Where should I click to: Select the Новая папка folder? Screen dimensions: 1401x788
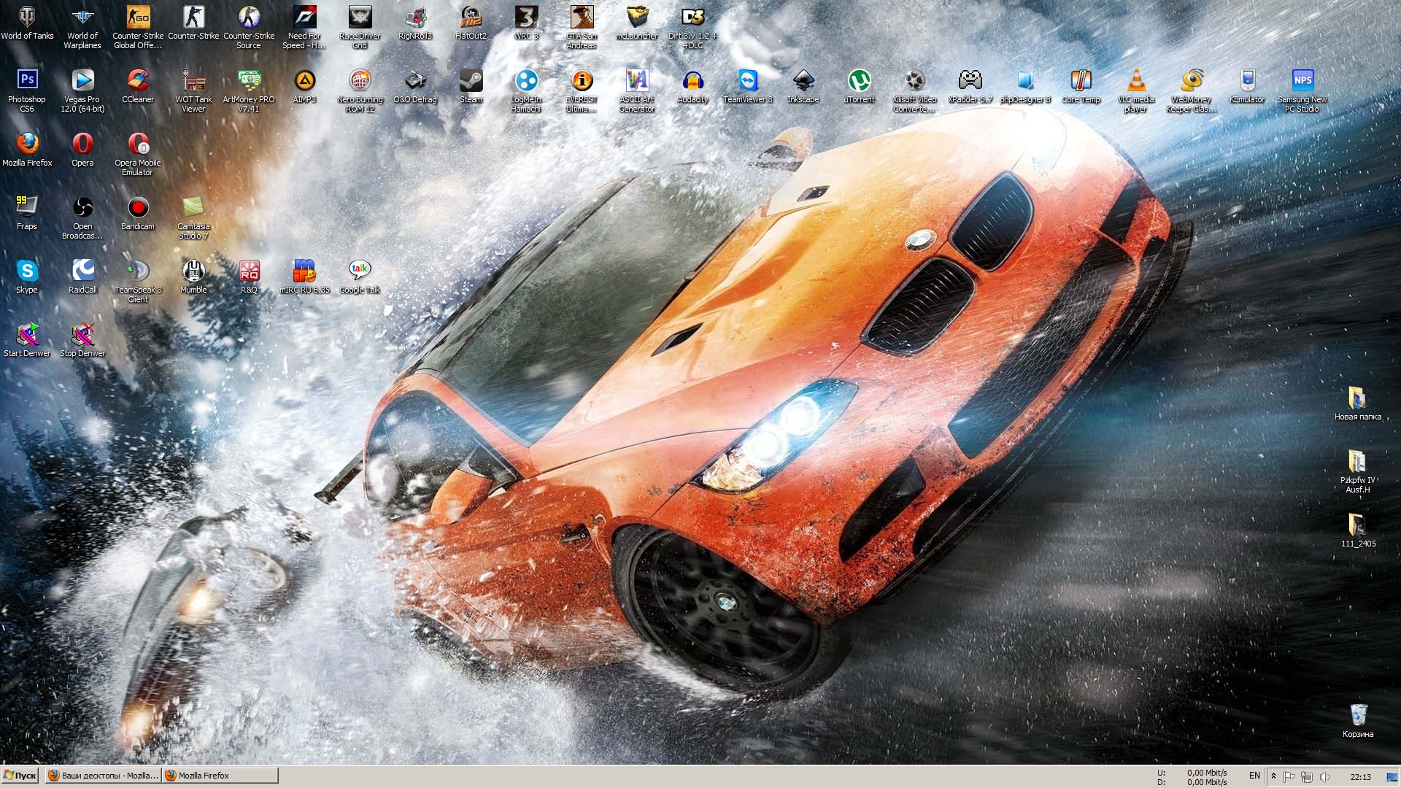pyautogui.click(x=1357, y=398)
